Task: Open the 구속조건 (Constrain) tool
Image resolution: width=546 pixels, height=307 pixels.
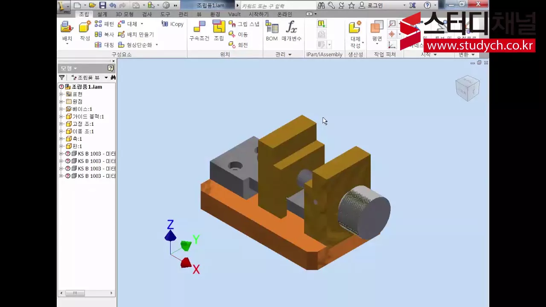Action: click(x=199, y=31)
